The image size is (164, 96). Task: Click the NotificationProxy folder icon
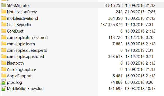coord(4,11)
